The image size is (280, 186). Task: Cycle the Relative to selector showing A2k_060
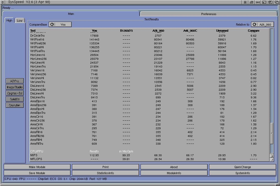pos(262,25)
